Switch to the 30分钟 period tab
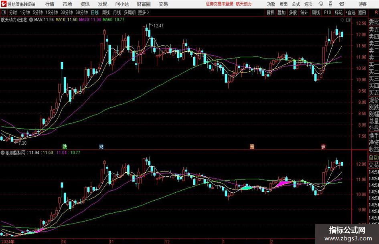The image size is (379, 244). (x=67, y=12)
